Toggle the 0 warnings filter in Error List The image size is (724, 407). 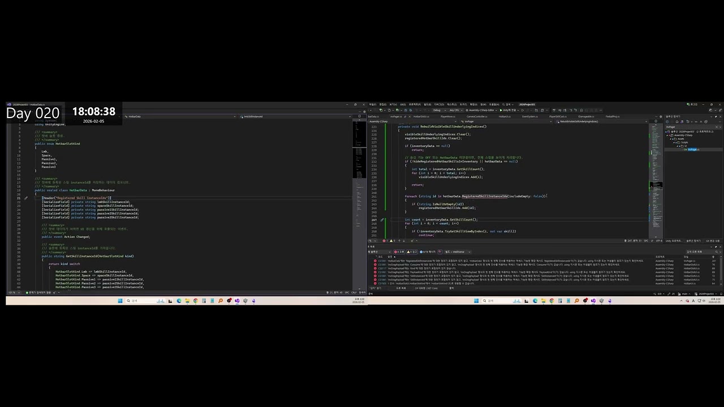[412, 252]
